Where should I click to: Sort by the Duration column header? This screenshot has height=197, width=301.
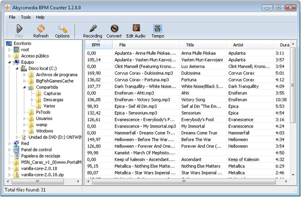(281, 45)
